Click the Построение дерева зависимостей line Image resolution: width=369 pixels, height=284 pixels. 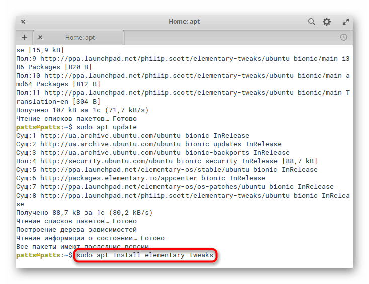pos(76,229)
